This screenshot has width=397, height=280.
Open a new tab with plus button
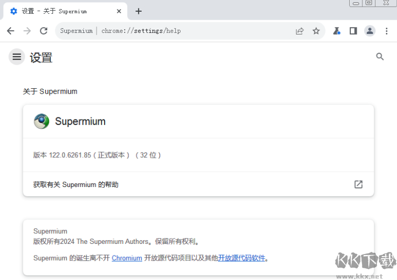(139, 11)
